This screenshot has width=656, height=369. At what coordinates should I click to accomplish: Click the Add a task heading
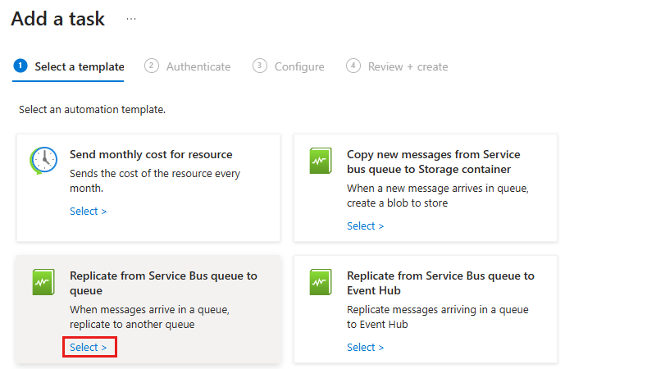pyautogui.click(x=57, y=19)
